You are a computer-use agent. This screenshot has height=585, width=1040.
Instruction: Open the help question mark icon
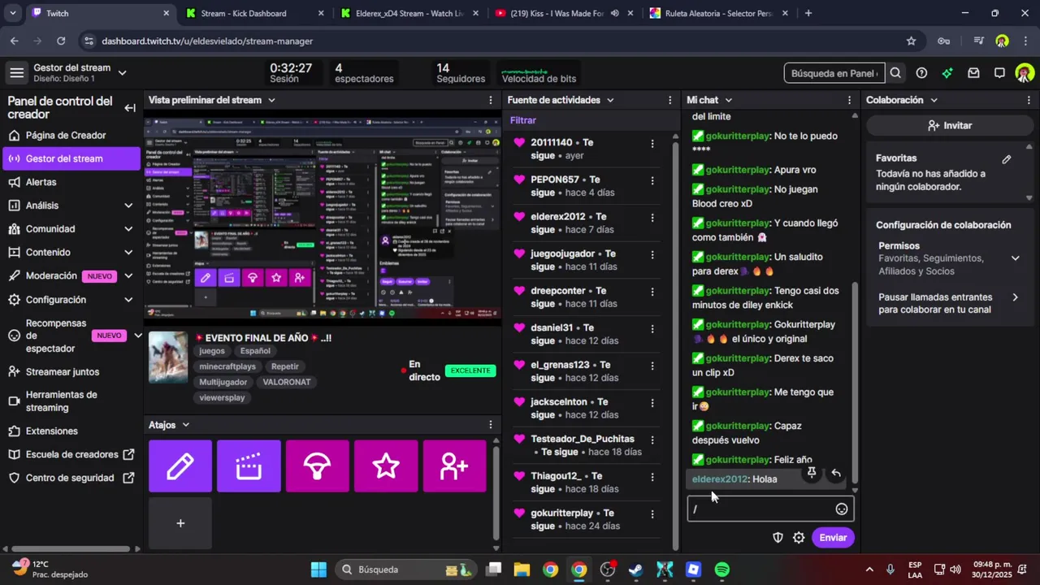pos(921,73)
